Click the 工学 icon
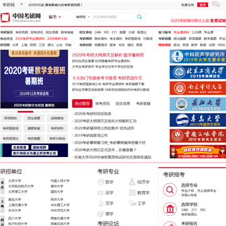The width and height of the screenshot is (226, 226). point(132,203)
